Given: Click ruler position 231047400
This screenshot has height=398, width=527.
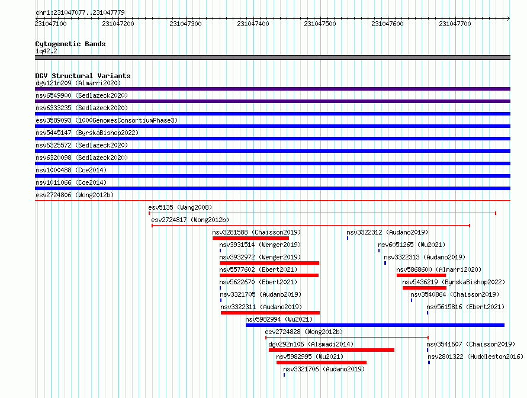Looking at the screenshot, I should pyautogui.click(x=253, y=24).
